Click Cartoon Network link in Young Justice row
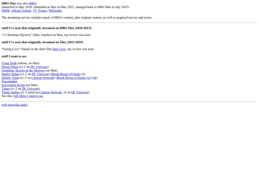 (x=50, y=92)
